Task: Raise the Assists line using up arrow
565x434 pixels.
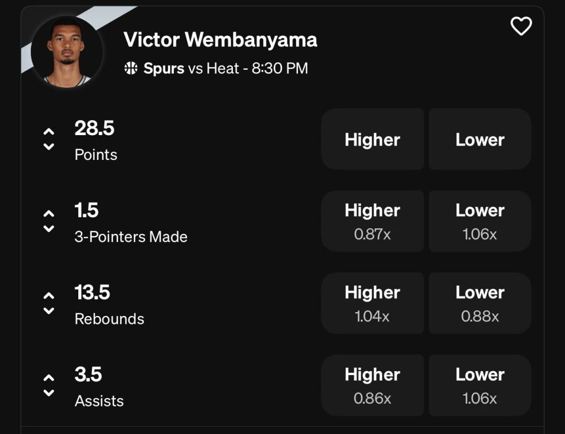Action: tap(49, 378)
